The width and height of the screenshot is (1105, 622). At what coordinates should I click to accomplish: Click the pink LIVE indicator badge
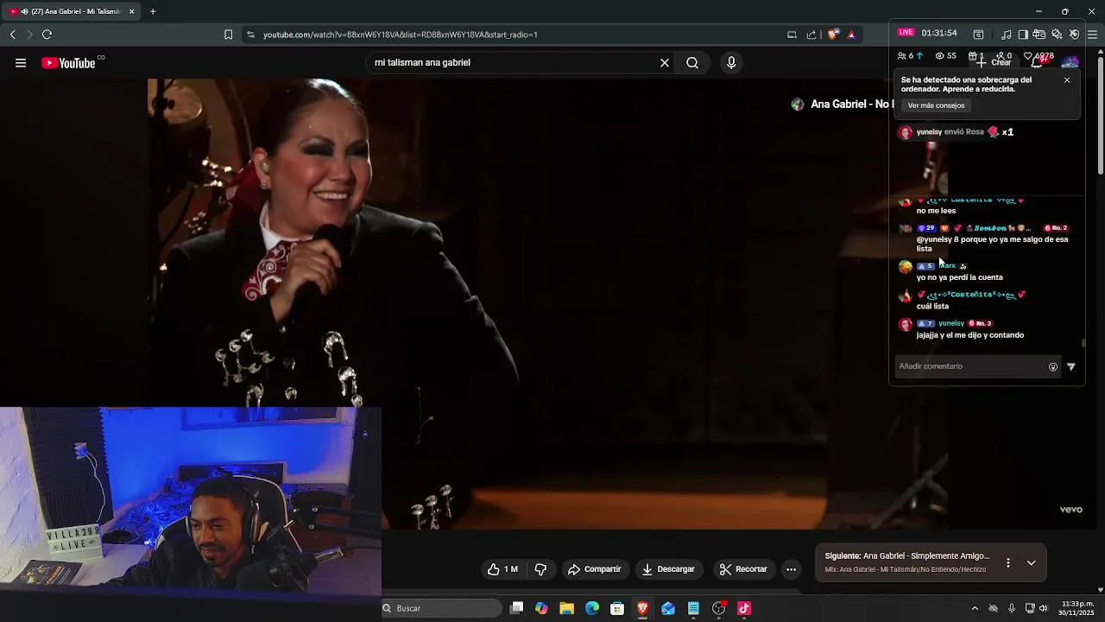(x=906, y=32)
